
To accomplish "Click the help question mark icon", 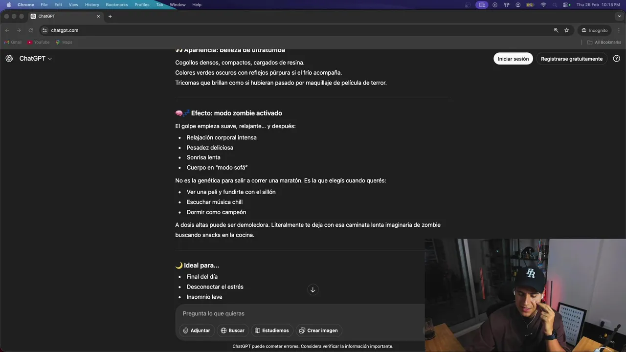I will click(x=617, y=59).
